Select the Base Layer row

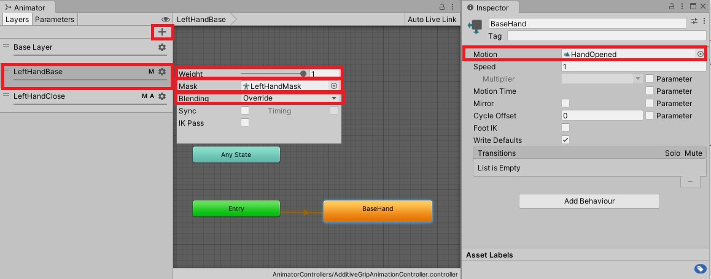point(86,49)
